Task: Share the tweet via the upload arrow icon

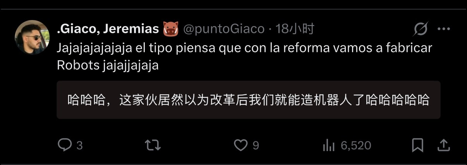Action: [444, 145]
